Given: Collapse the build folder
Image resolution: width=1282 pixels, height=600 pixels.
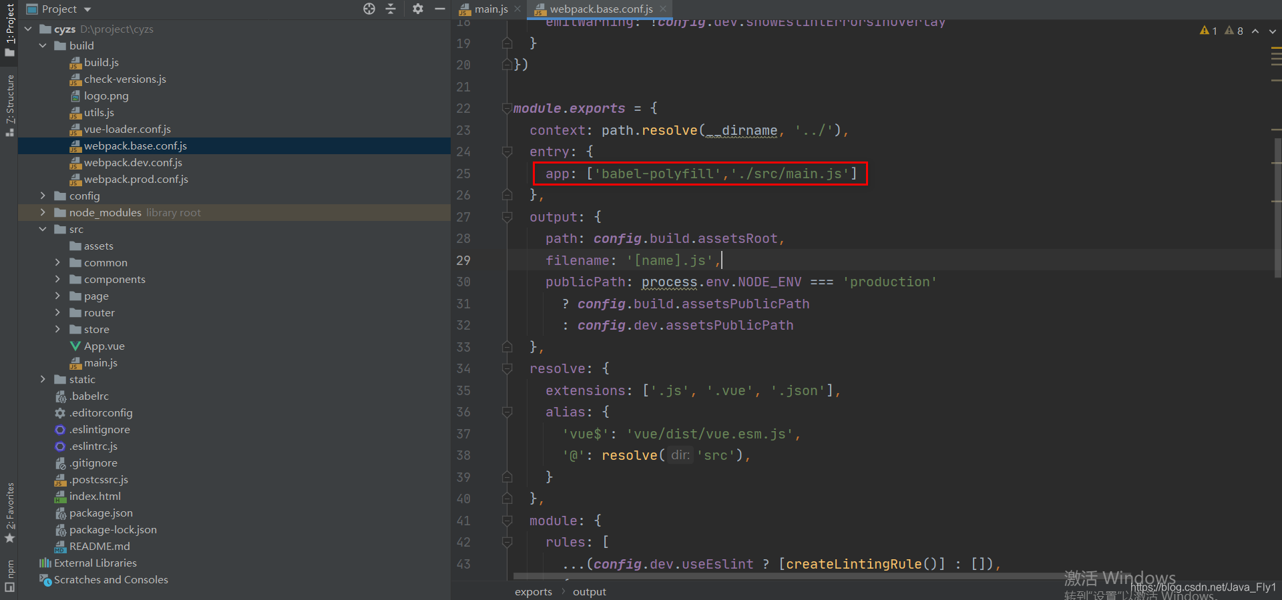Looking at the screenshot, I should [x=43, y=45].
